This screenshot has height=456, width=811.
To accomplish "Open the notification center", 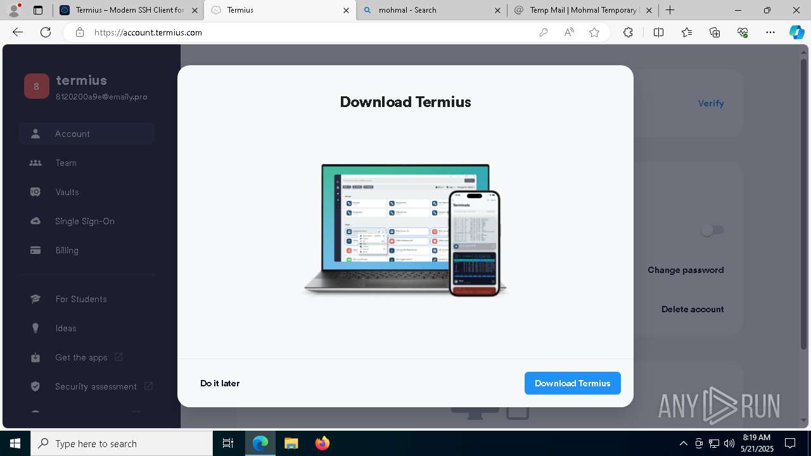I will tap(790, 443).
